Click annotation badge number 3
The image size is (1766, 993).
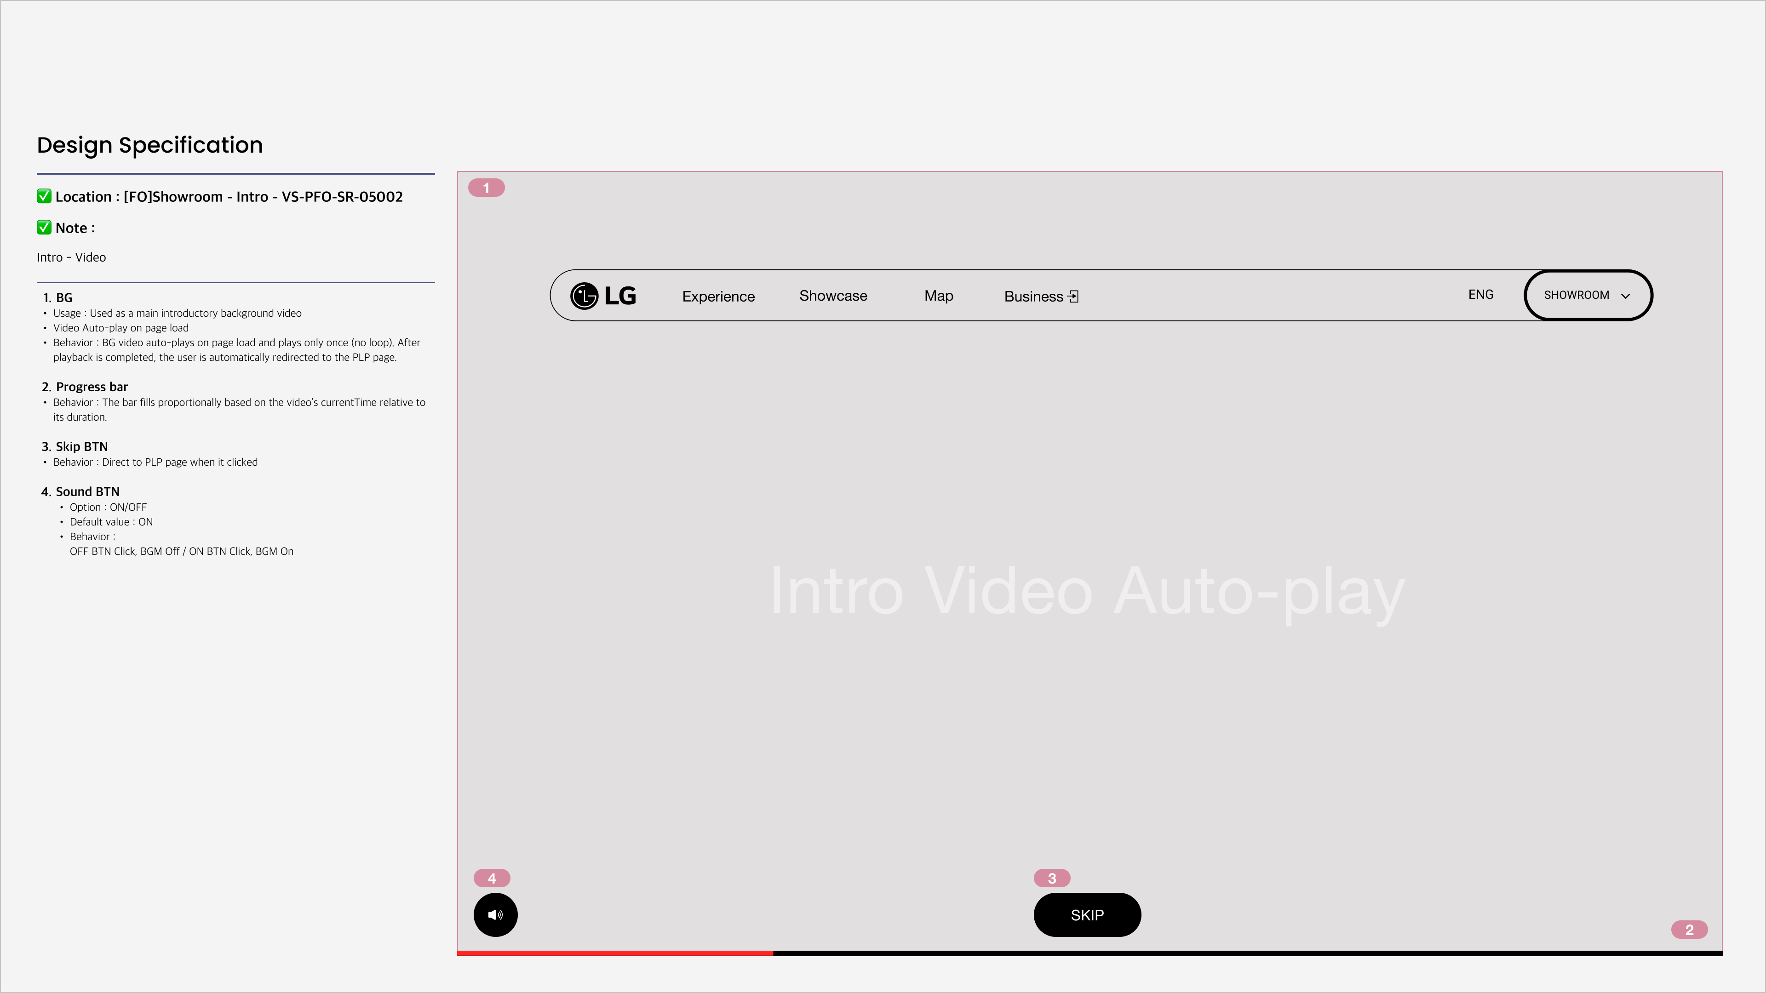tap(1052, 878)
